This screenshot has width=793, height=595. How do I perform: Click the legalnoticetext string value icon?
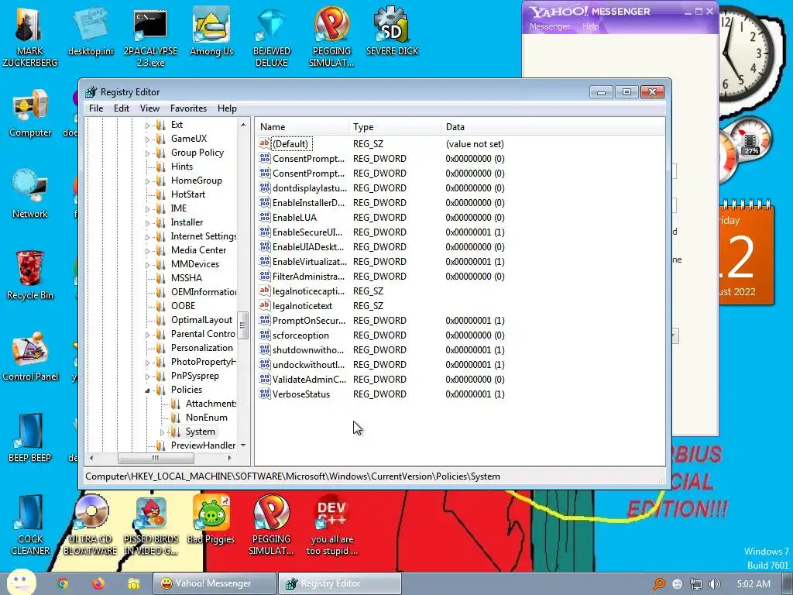click(x=265, y=305)
